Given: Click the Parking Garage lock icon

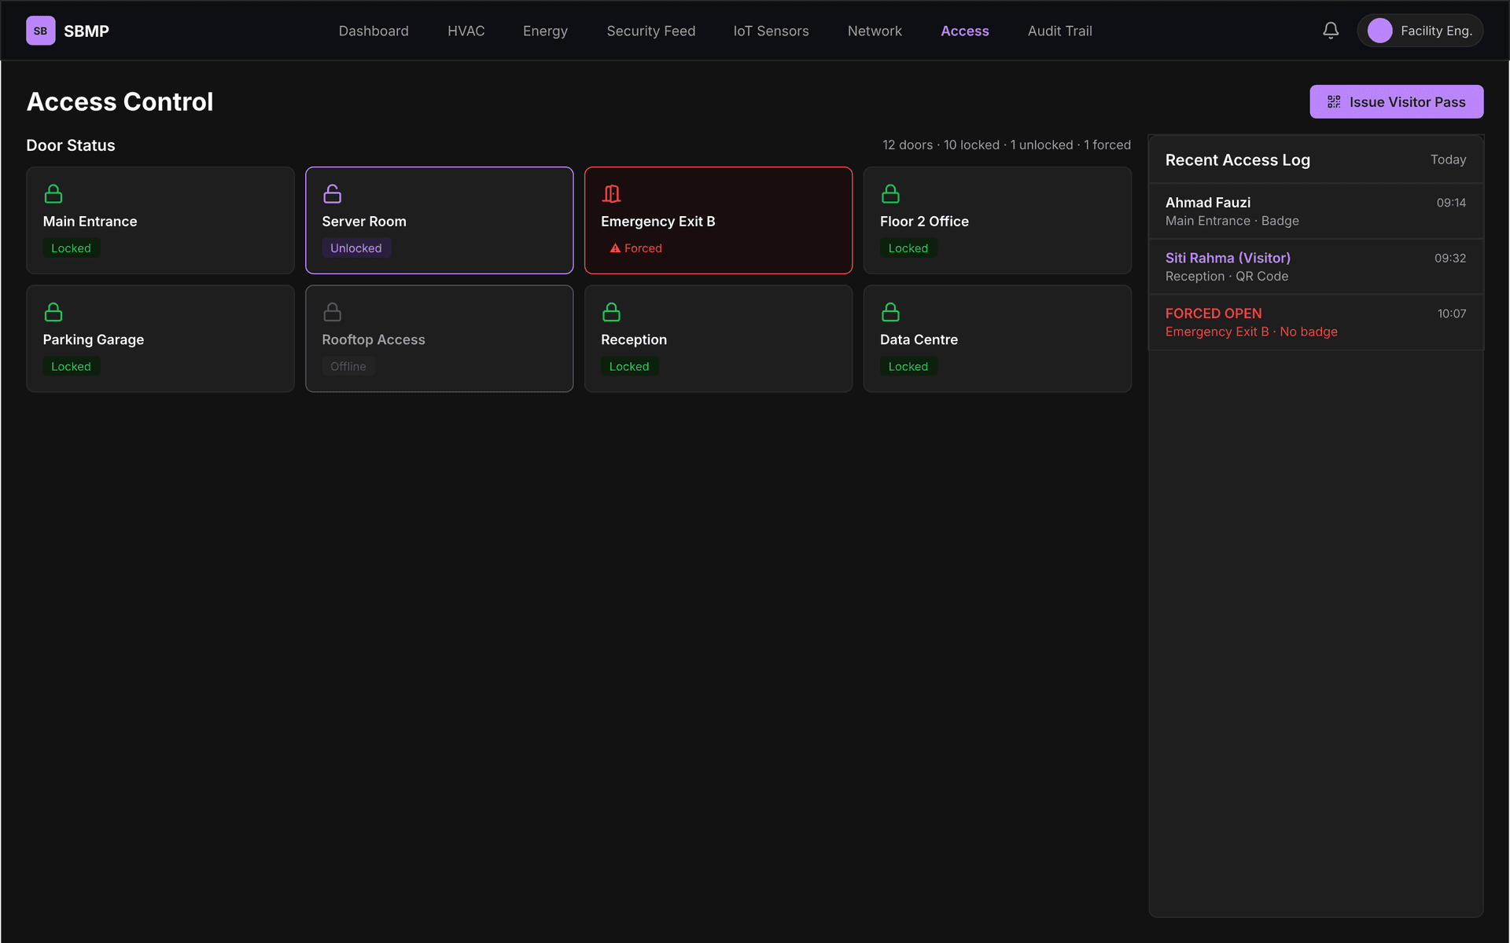Looking at the screenshot, I should [53, 312].
